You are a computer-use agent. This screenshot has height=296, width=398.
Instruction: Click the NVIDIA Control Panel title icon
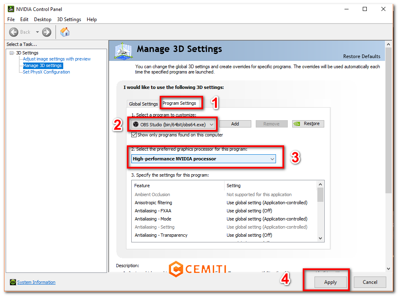(11, 9)
